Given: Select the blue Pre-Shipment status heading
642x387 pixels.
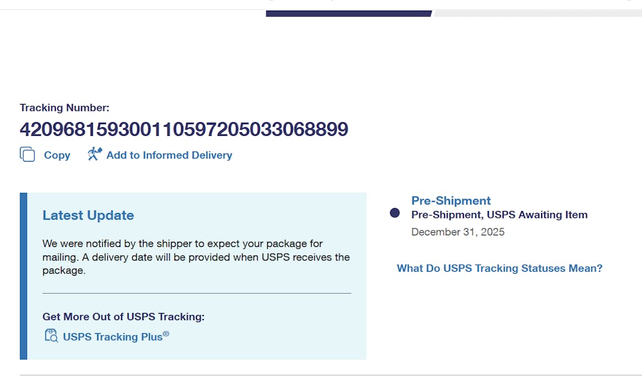Looking at the screenshot, I should tap(451, 200).
